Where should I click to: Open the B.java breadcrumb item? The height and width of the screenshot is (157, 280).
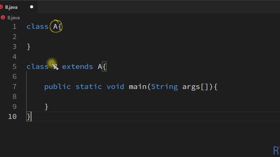(x=14, y=17)
